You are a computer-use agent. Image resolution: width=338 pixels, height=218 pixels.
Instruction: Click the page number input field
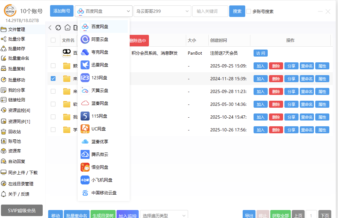[311, 215]
